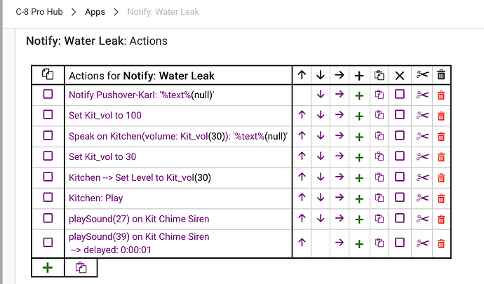The width and height of the screenshot is (484, 284).
Task: Click paste icon below the actions table
Action: click(81, 268)
